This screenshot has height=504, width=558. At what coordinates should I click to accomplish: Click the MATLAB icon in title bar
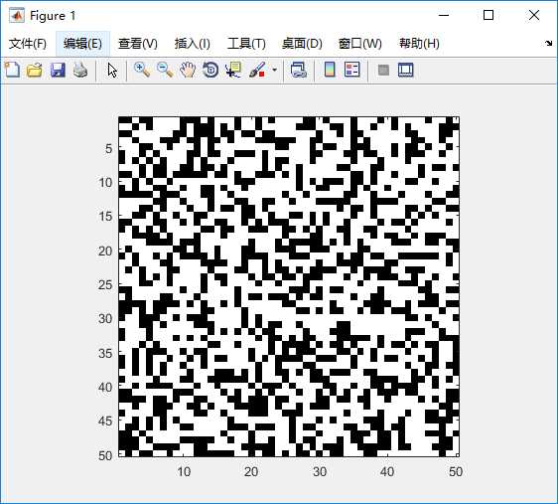tap(17, 15)
